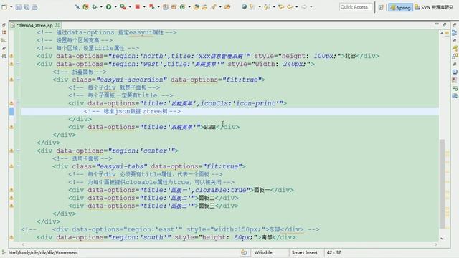Click the Last Edit Location icon
Image resolution: width=459 pixels, height=258 pixels.
tap(281, 6)
